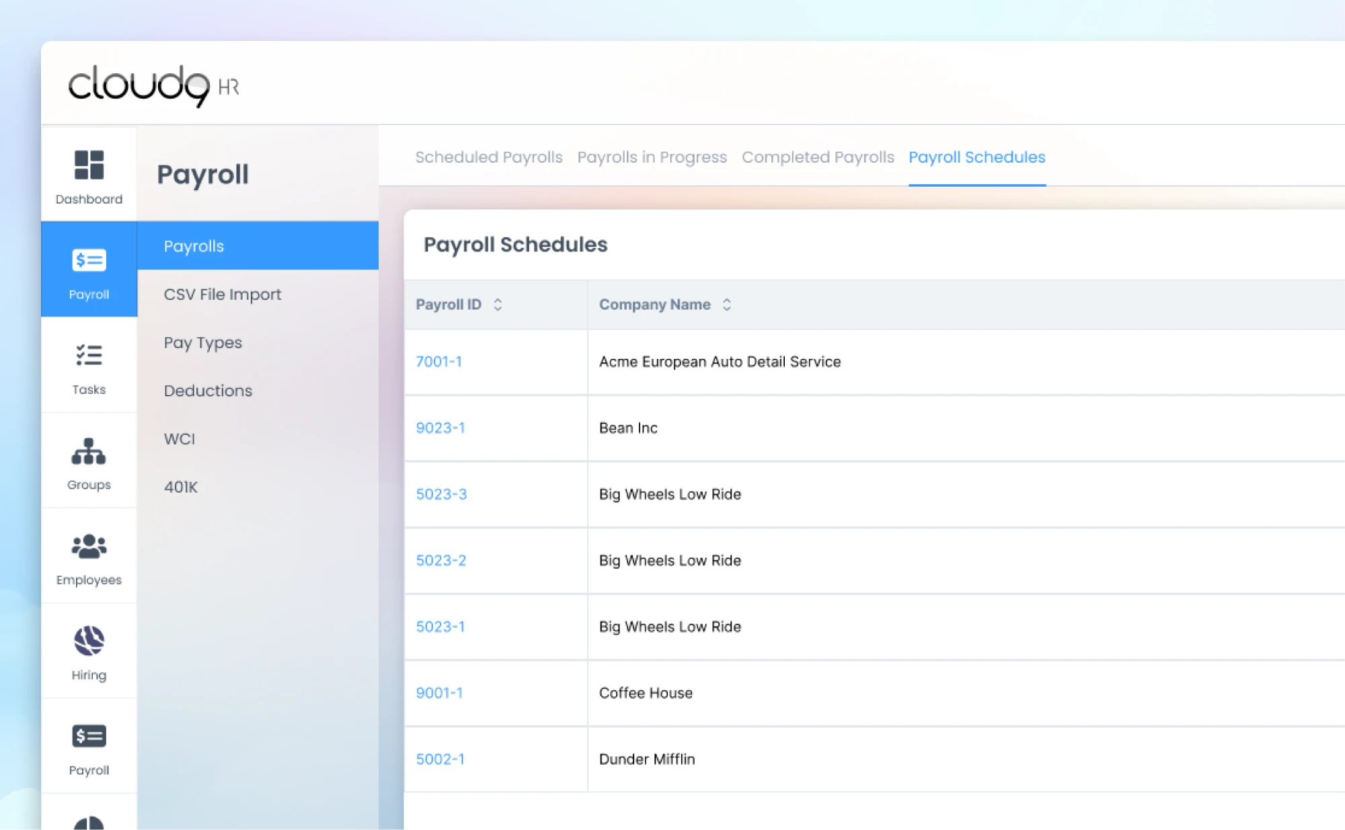
Task: Open the Tasks checklist icon
Action: [89, 355]
